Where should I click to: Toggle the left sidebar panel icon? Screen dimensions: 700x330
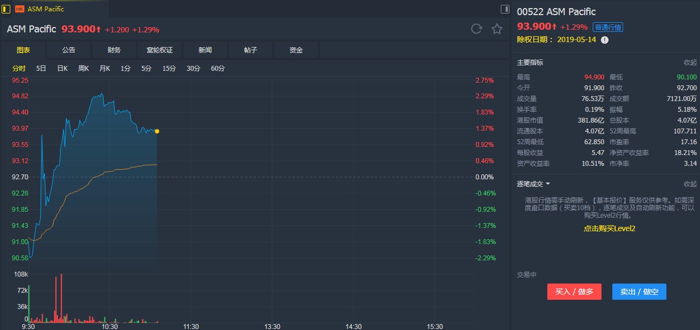6,9
